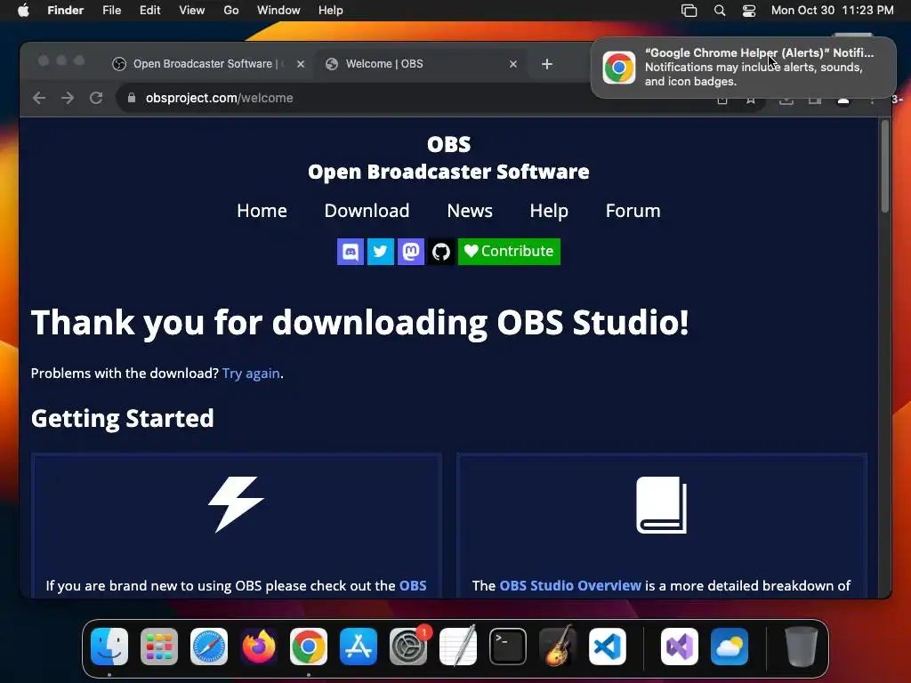Screen dimensions: 911x683
Task: Click the Chrome icon in the Dock
Action: 309,647
